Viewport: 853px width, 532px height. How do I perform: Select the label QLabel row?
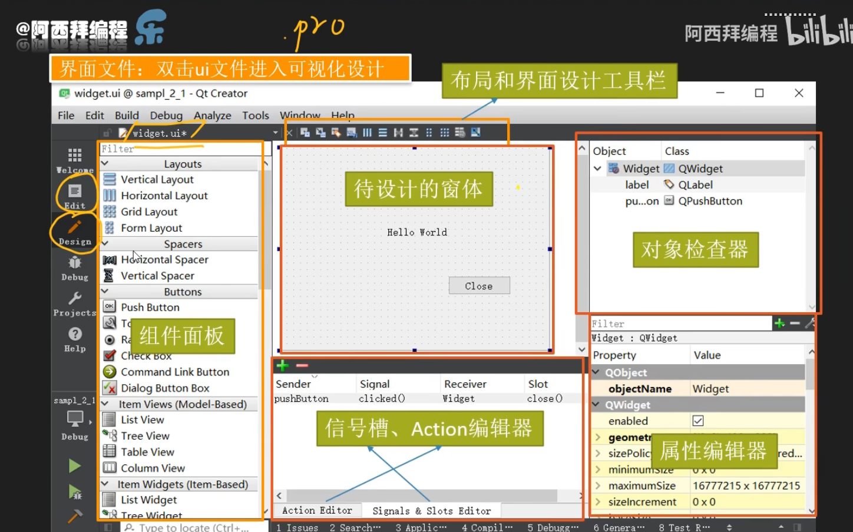coord(698,184)
